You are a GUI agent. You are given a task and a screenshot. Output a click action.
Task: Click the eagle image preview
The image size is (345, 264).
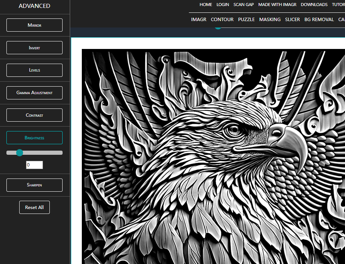[x=213, y=157]
